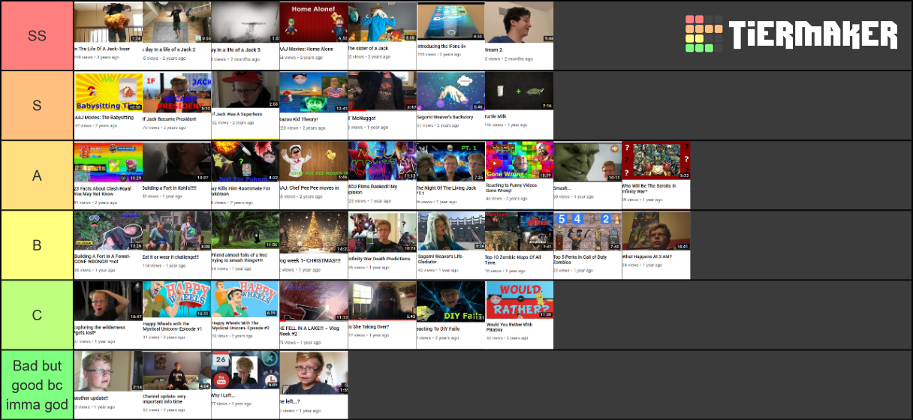This screenshot has height=420, width=913.
Task: Open 'Another update!!' video card
Action: click(x=108, y=385)
